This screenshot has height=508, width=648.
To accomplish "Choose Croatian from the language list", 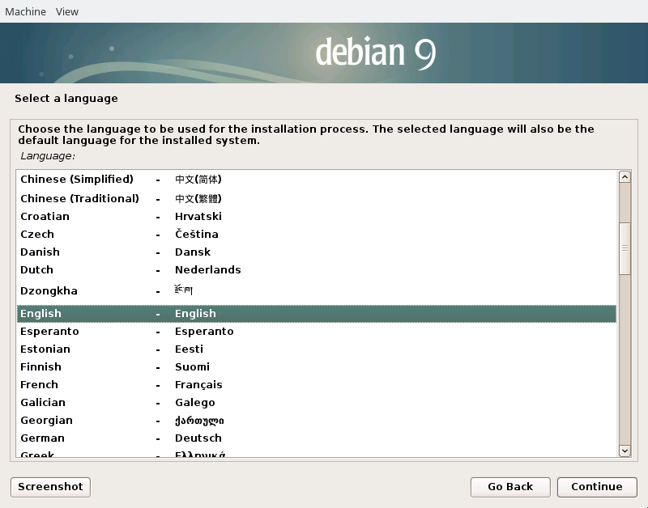I will tap(317, 216).
